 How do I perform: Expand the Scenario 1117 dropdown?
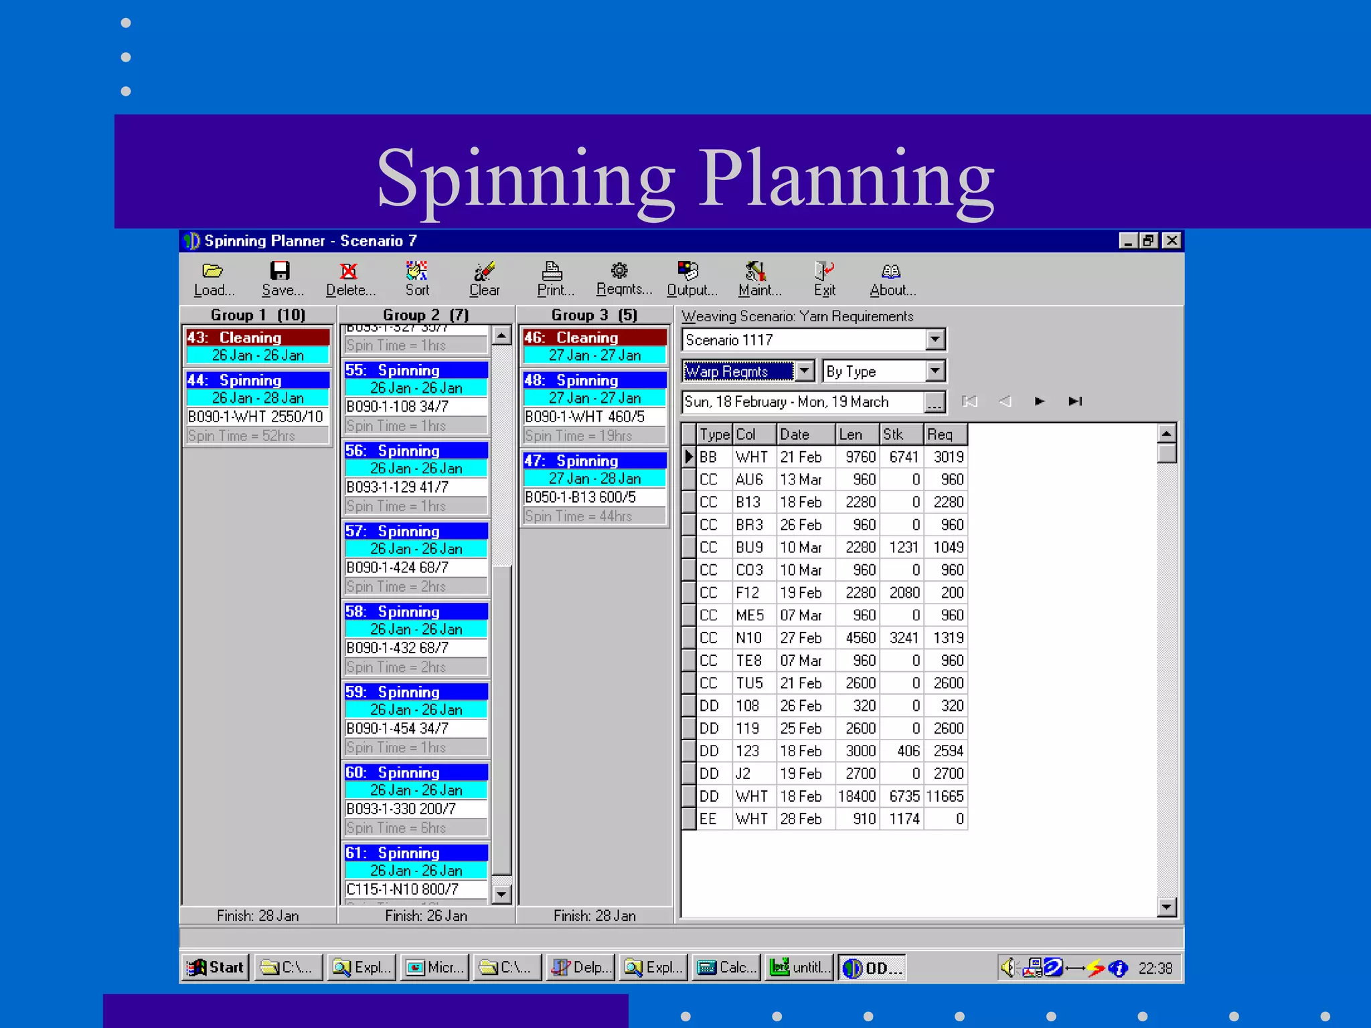point(936,340)
